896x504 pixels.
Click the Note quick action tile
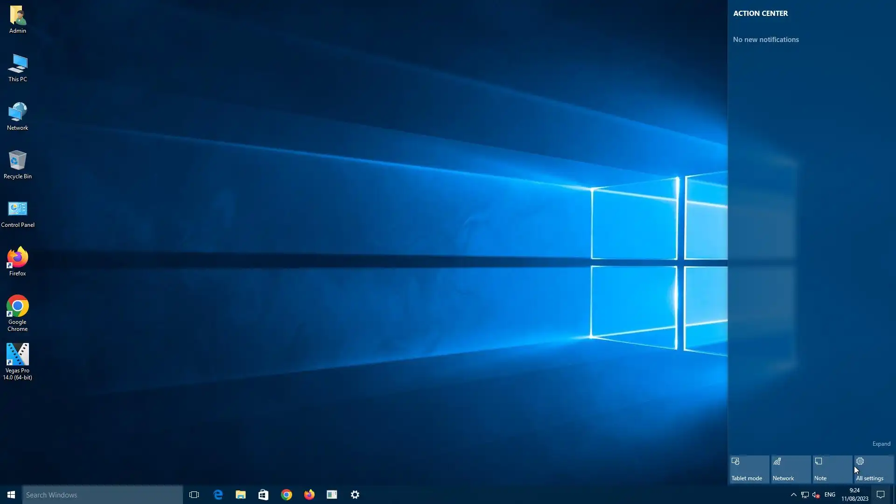coord(832,469)
